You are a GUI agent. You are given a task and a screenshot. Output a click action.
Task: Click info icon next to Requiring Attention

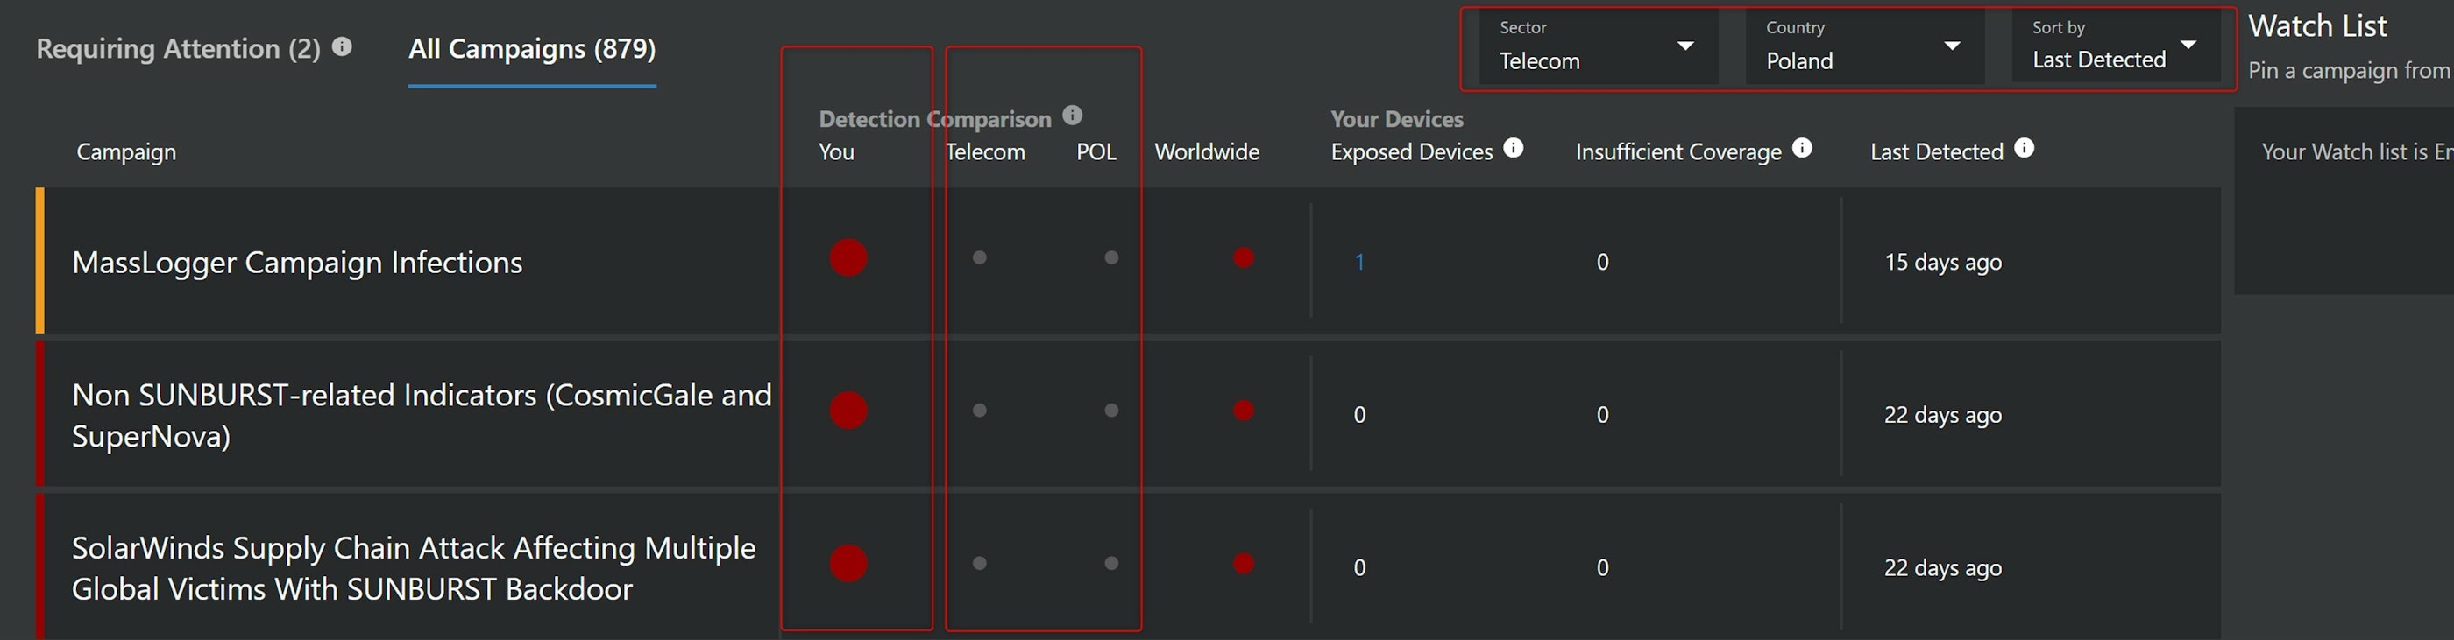(342, 46)
